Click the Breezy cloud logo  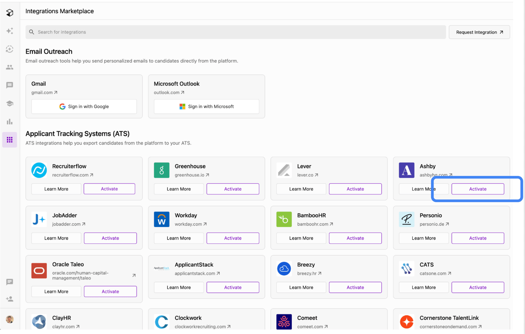pyautogui.click(x=284, y=269)
